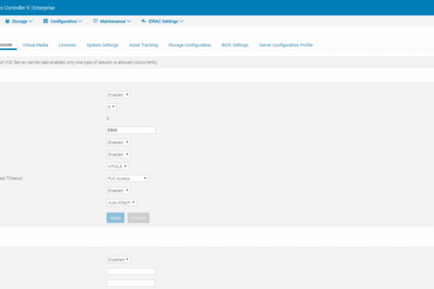434x289 pixels.
Task: Open the Auto Attach dropdown
Action: coord(121,203)
